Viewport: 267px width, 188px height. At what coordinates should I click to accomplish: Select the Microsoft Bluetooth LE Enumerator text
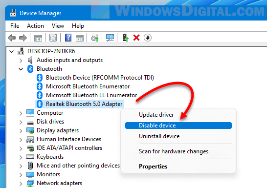(x=91, y=95)
